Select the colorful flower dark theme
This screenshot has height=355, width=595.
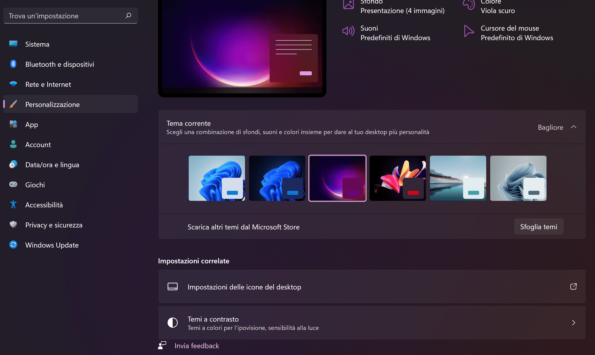(x=398, y=178)
